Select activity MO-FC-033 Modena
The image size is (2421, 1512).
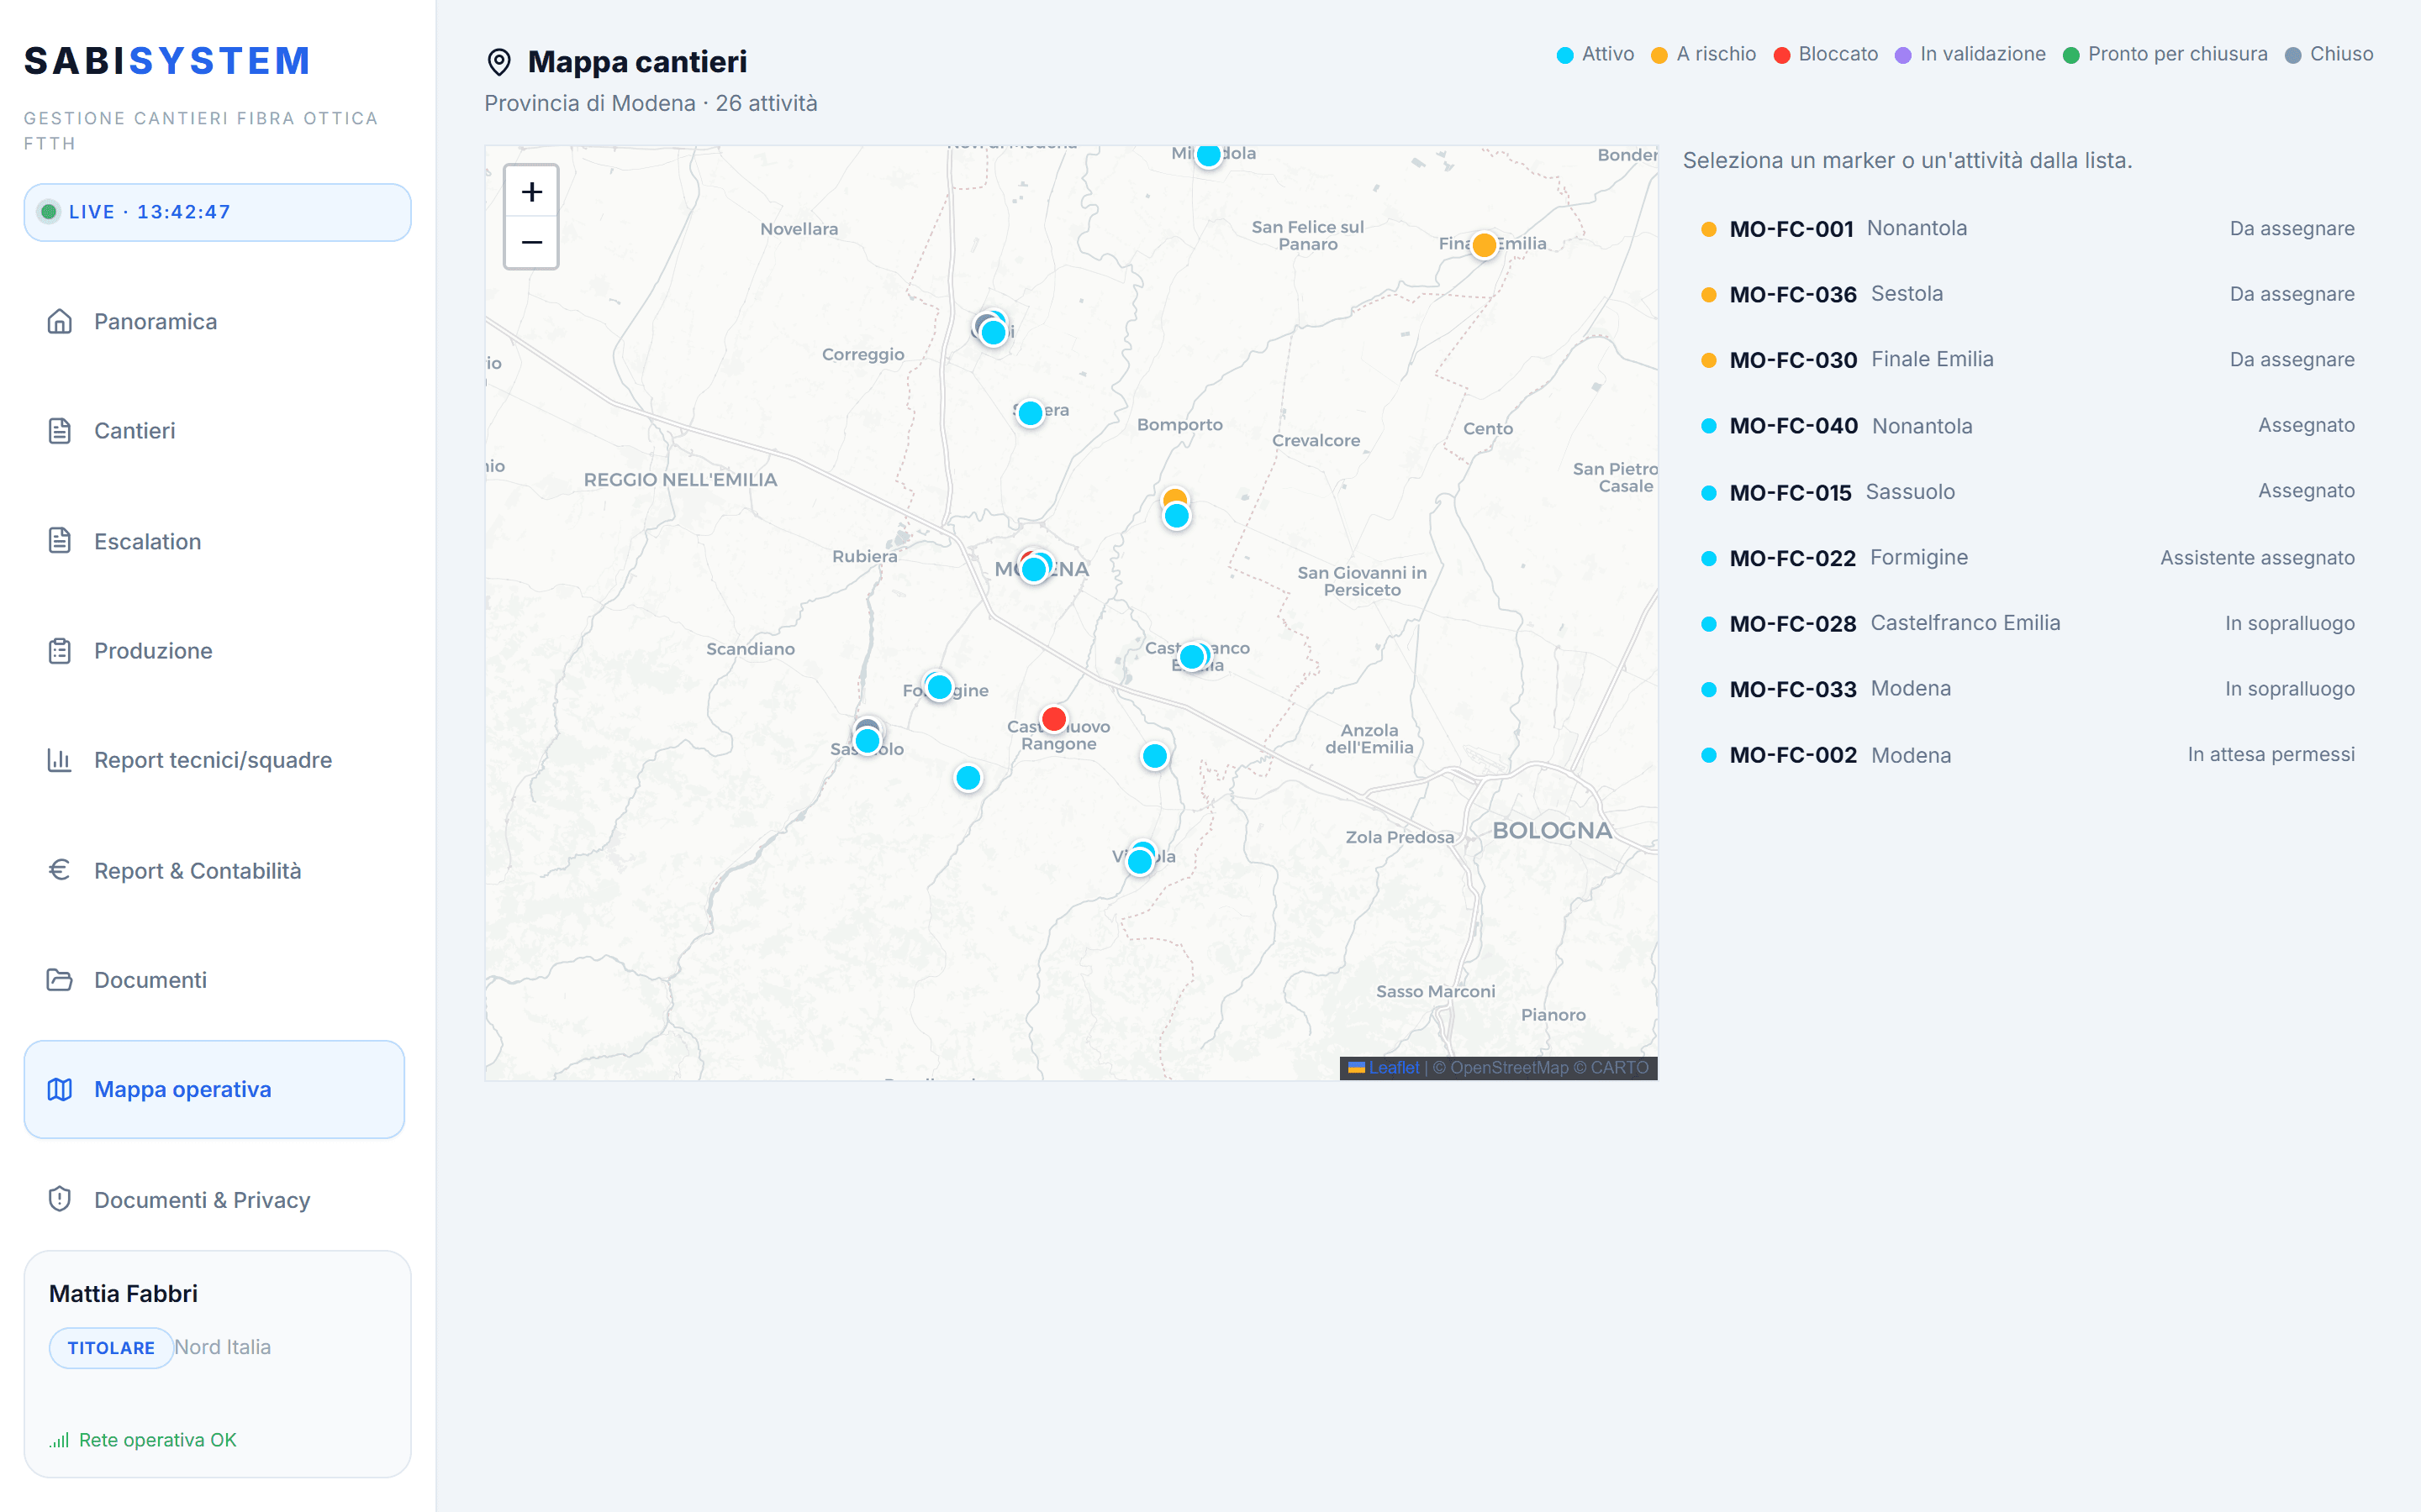pos(2028,689)
